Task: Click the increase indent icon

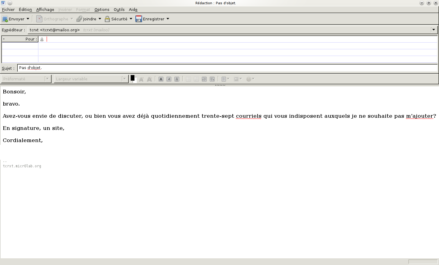Action: [212, 79]
